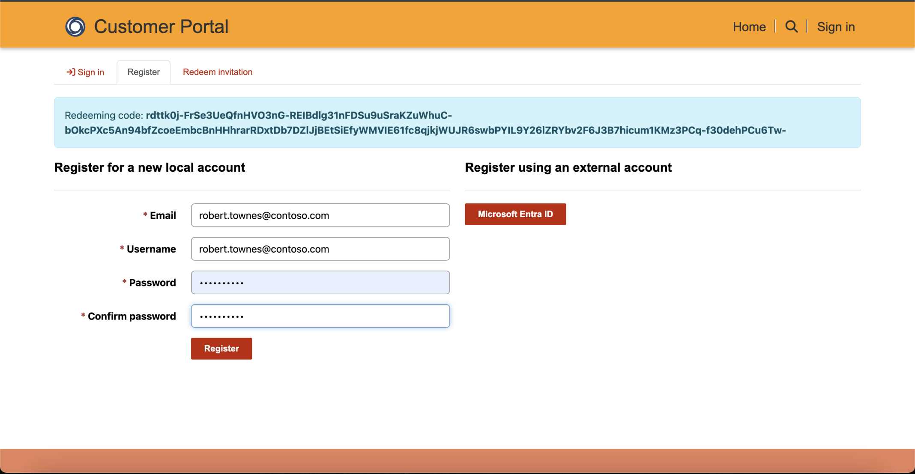
Task: Register using the Microsoft Entra ID button
Action: (x=515, y=214)
